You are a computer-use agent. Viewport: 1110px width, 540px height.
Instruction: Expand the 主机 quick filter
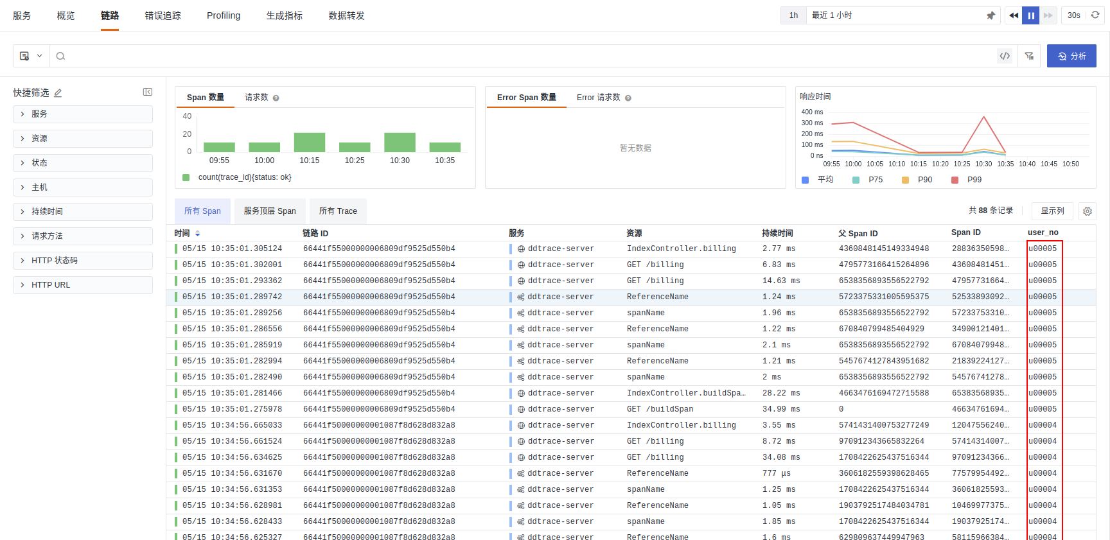[x=83, y=187]
